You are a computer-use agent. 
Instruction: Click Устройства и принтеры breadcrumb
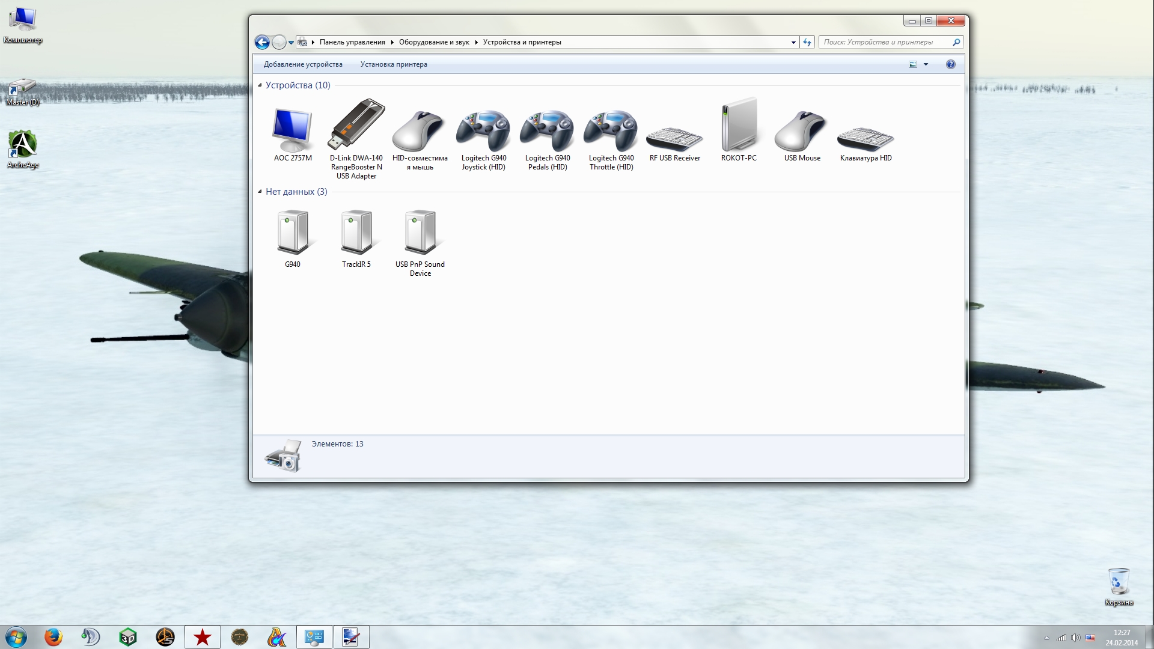point(522,42)
